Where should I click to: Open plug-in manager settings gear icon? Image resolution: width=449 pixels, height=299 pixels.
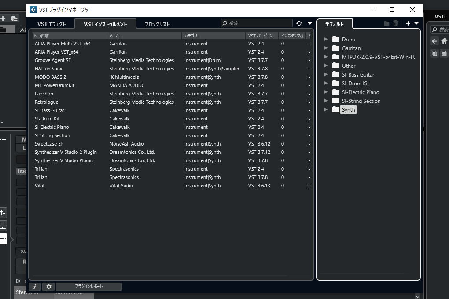[49, 286]
